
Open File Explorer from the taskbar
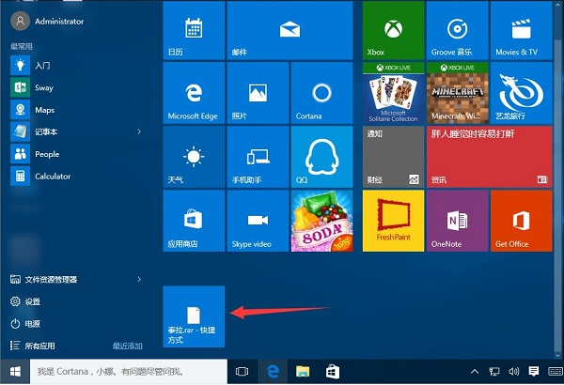tap(303, 372)
